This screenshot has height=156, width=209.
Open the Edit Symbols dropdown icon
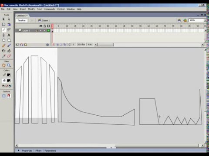[x=185, y=20]
